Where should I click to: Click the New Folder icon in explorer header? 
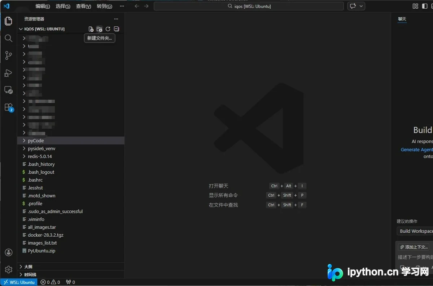pyautogui.click(x=100, y=29)
